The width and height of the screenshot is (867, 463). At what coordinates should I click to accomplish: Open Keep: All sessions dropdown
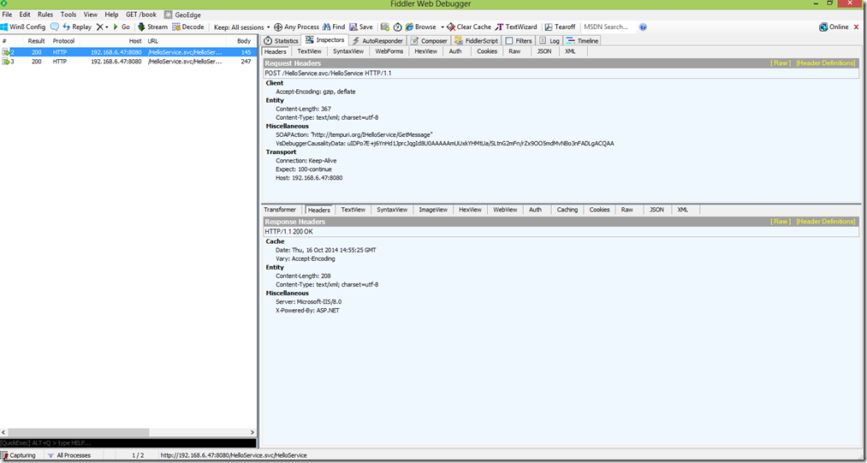pos(242,27)
